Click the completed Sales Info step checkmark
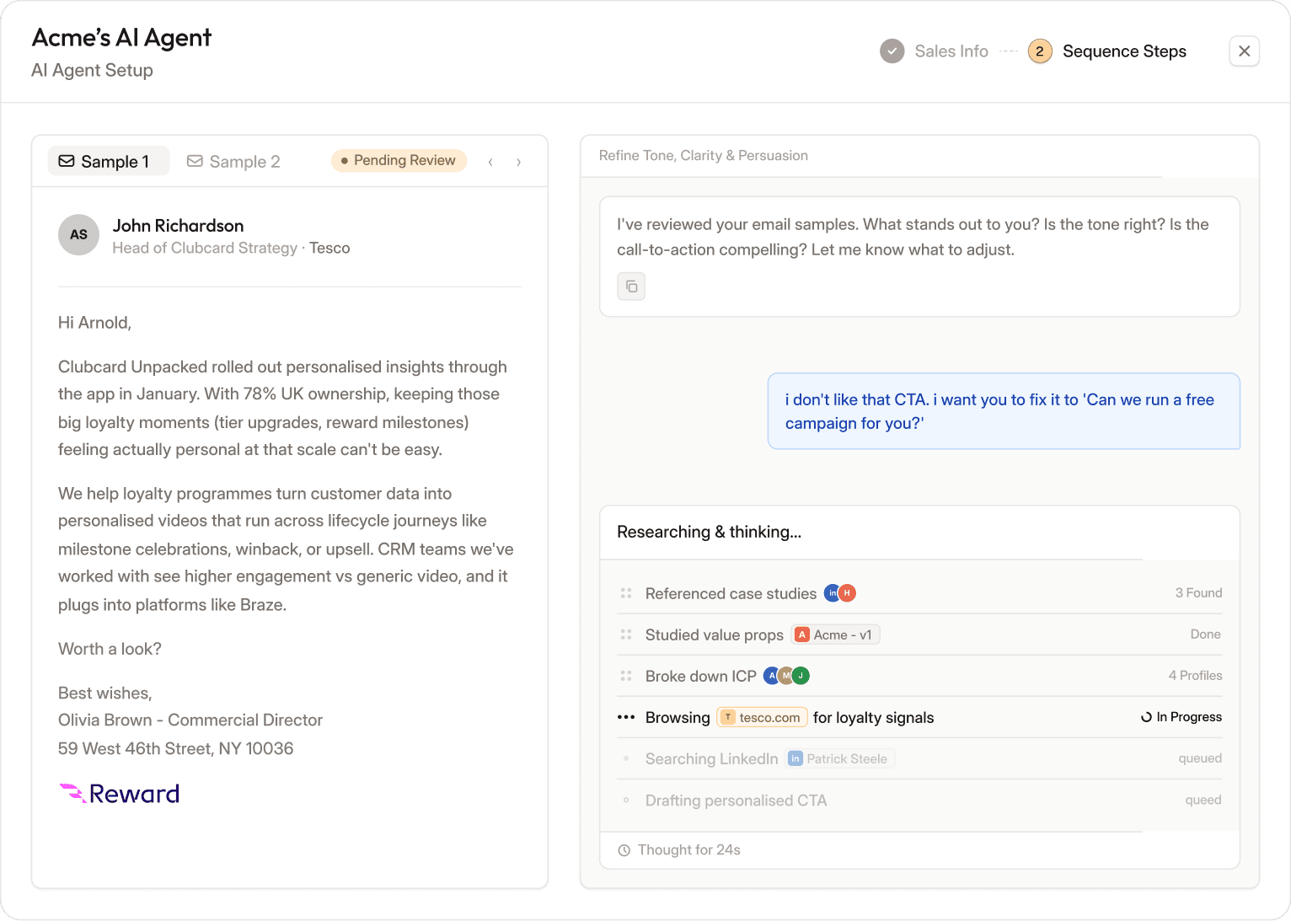 pos(892,51)
